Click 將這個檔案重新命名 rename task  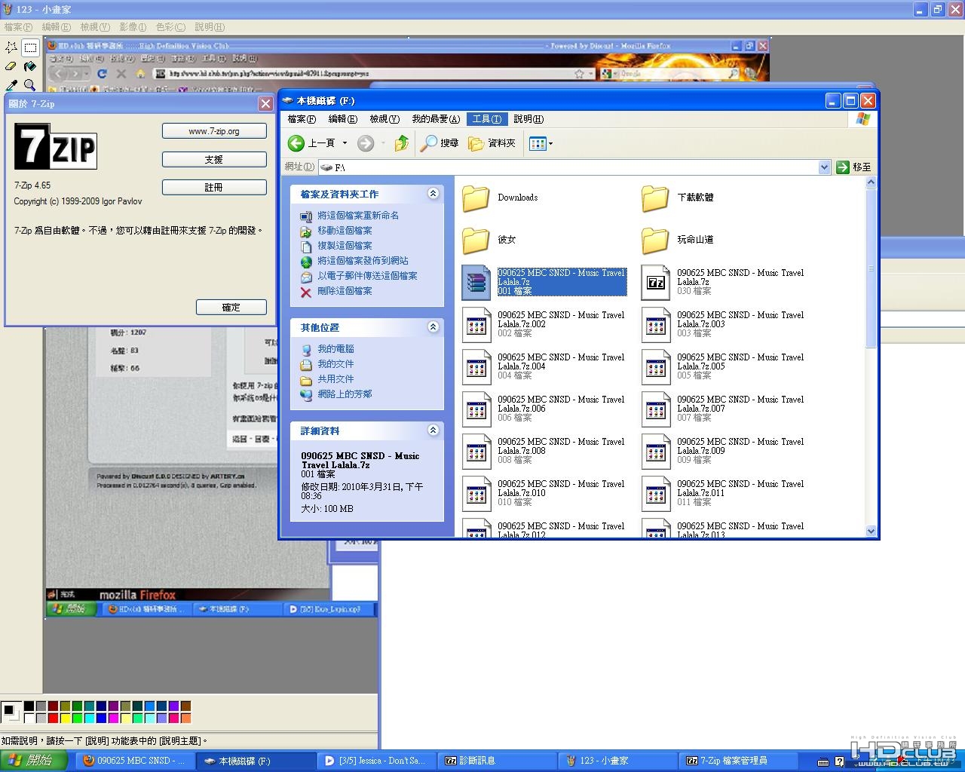click(x=358, y=216)
